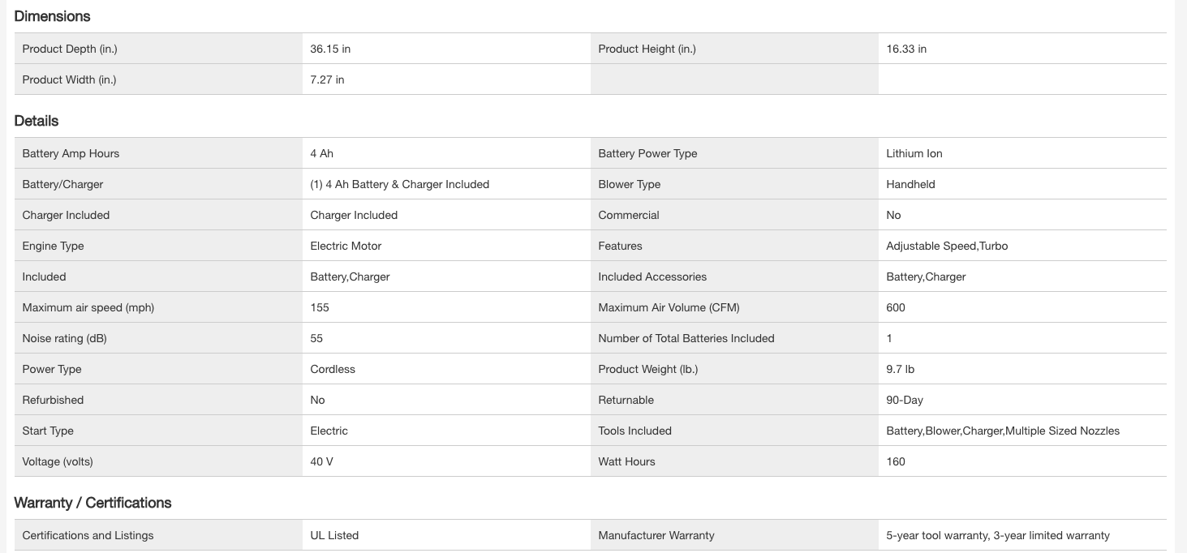The width and height of the screenshot is (1187, 553).
Task: Click the Product Weight value 9.7 lb
Action: click(x=900, y=369)
